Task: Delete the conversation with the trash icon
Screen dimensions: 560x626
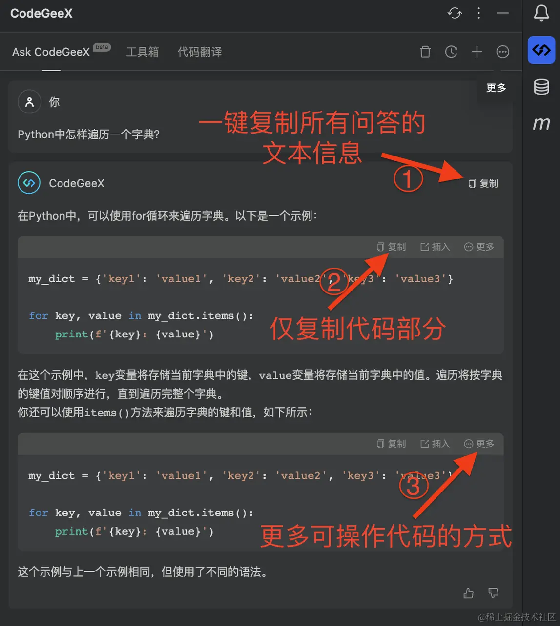Action: point(425,52)
